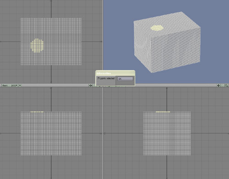Screen dimensions: 229x179
Task: Click the mesh grid in the Back viewport
Action: point(51,134)
